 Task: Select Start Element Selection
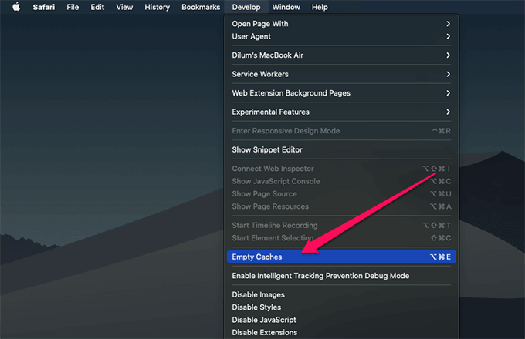pos(341,238)
